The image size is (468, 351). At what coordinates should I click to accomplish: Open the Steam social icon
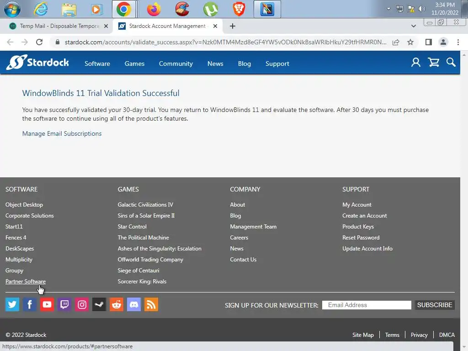coord(99,304)
